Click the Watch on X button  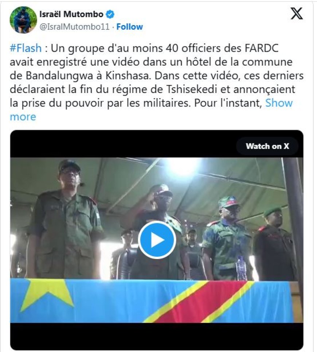pyautogui.click(x=267, y=146)
